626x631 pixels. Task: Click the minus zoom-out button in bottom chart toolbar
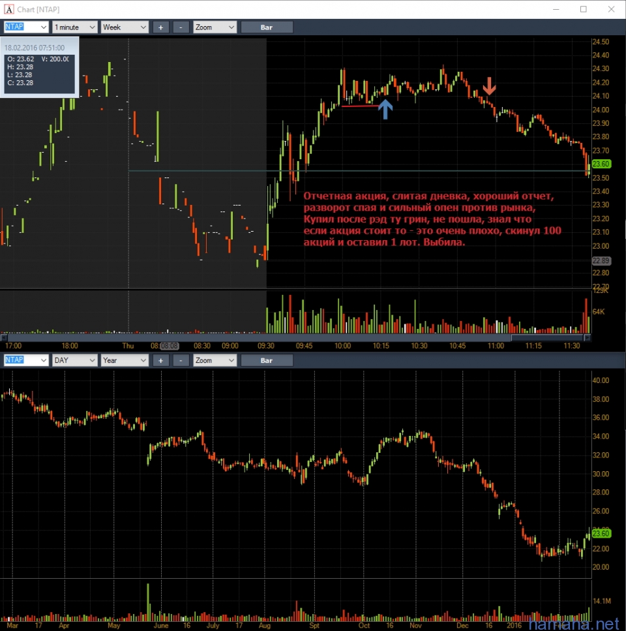181,360
